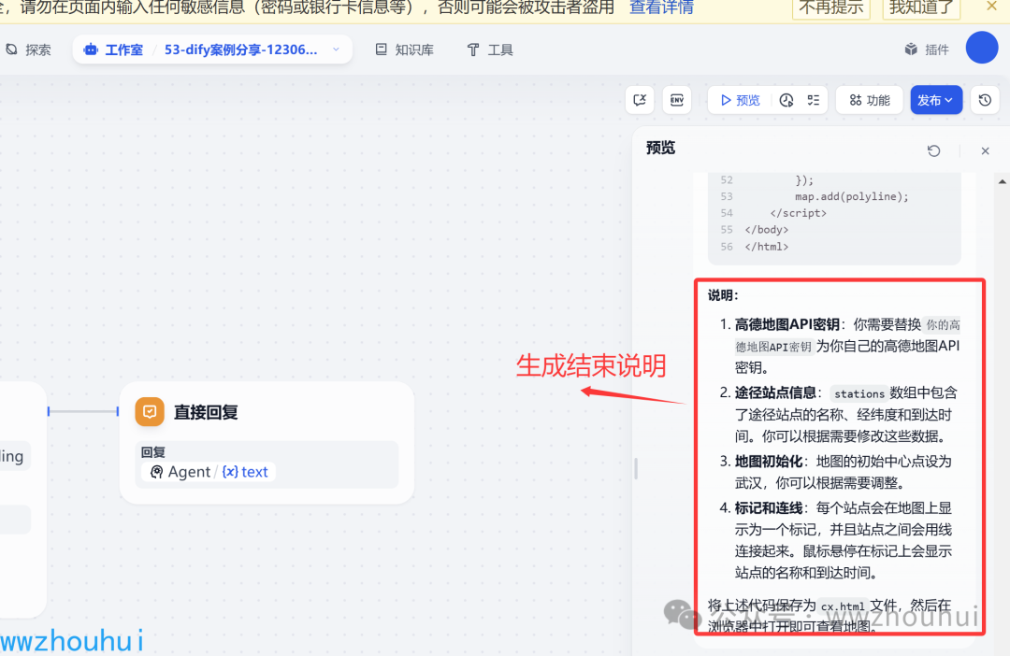Click the stations inline code text

[859, 393]
